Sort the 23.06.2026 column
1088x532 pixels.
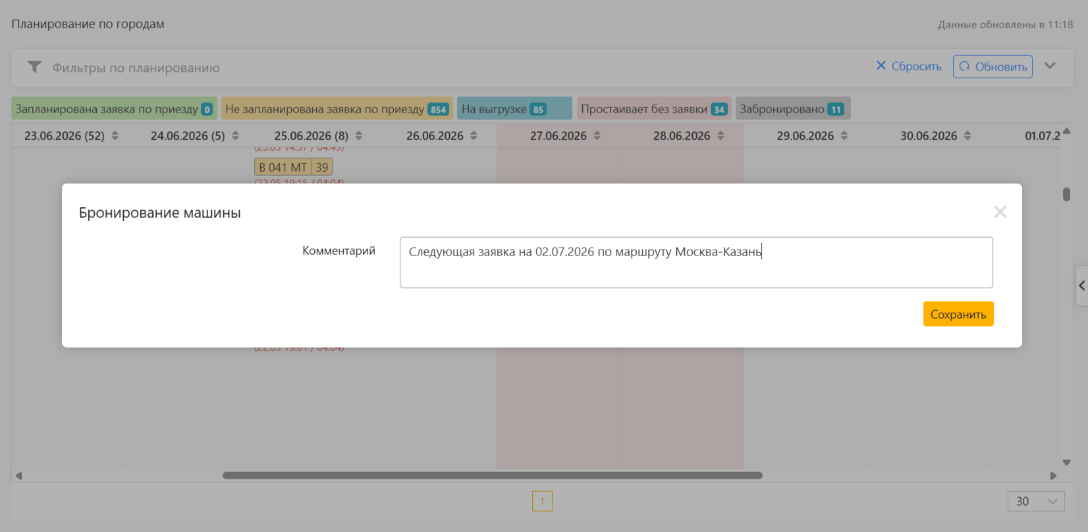[x=115, y=136]
